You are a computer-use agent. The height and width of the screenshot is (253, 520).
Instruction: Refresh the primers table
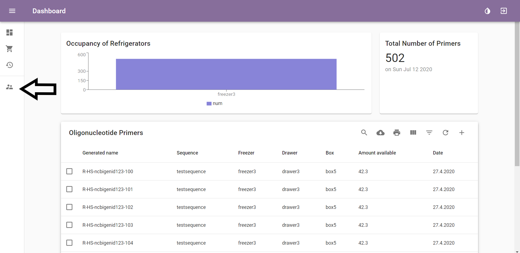[446, 133]
